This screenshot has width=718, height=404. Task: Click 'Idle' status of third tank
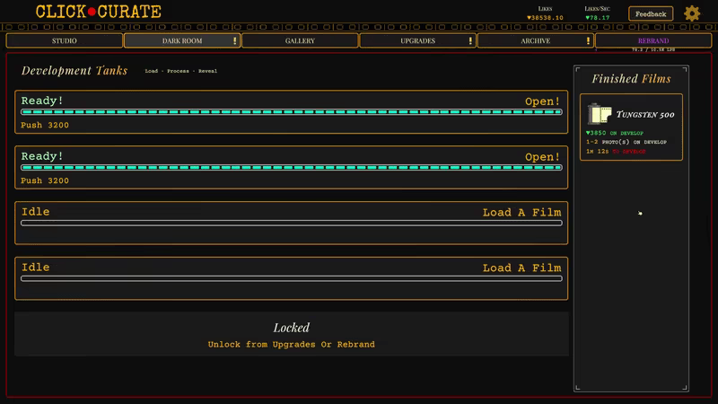pos(36,212)
